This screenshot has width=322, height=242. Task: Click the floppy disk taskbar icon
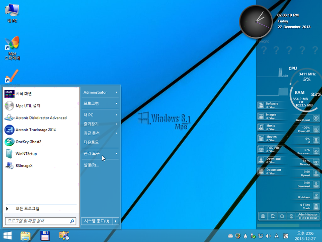point(45,236)
